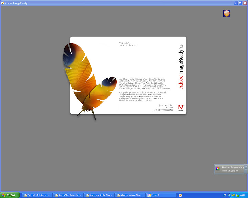Click the messenger person icon in the tray
248x198 pixels.
pos(237,195)
